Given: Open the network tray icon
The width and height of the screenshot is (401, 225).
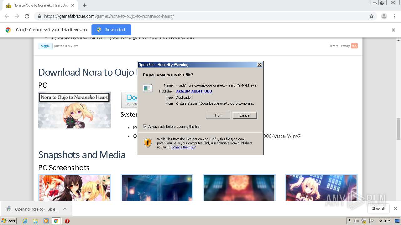Looking at the screenshot, I should point(364,221).
